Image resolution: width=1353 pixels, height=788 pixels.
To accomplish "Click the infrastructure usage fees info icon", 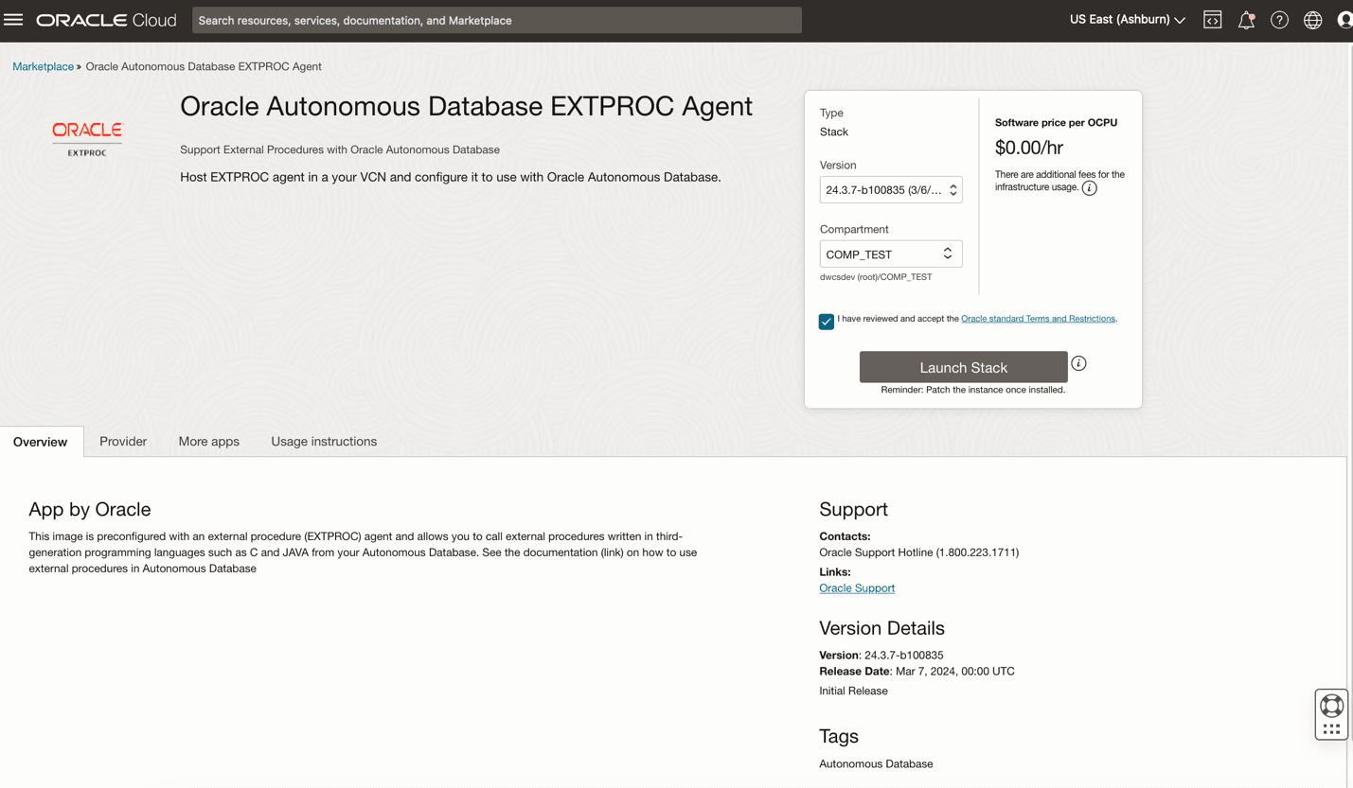I will coord(1089,187).
